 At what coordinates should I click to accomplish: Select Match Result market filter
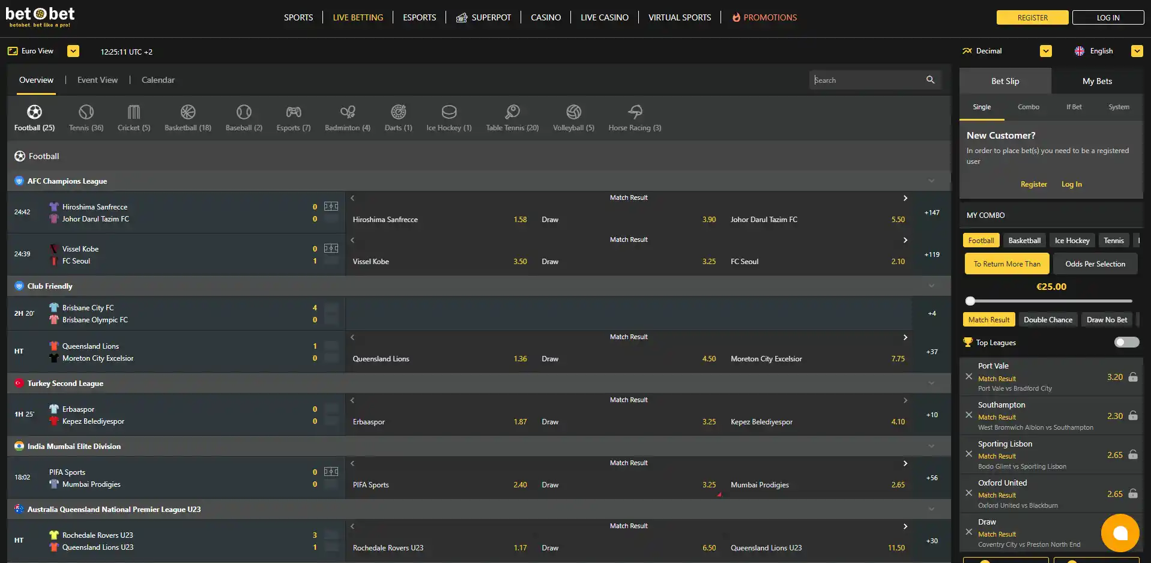989,320
